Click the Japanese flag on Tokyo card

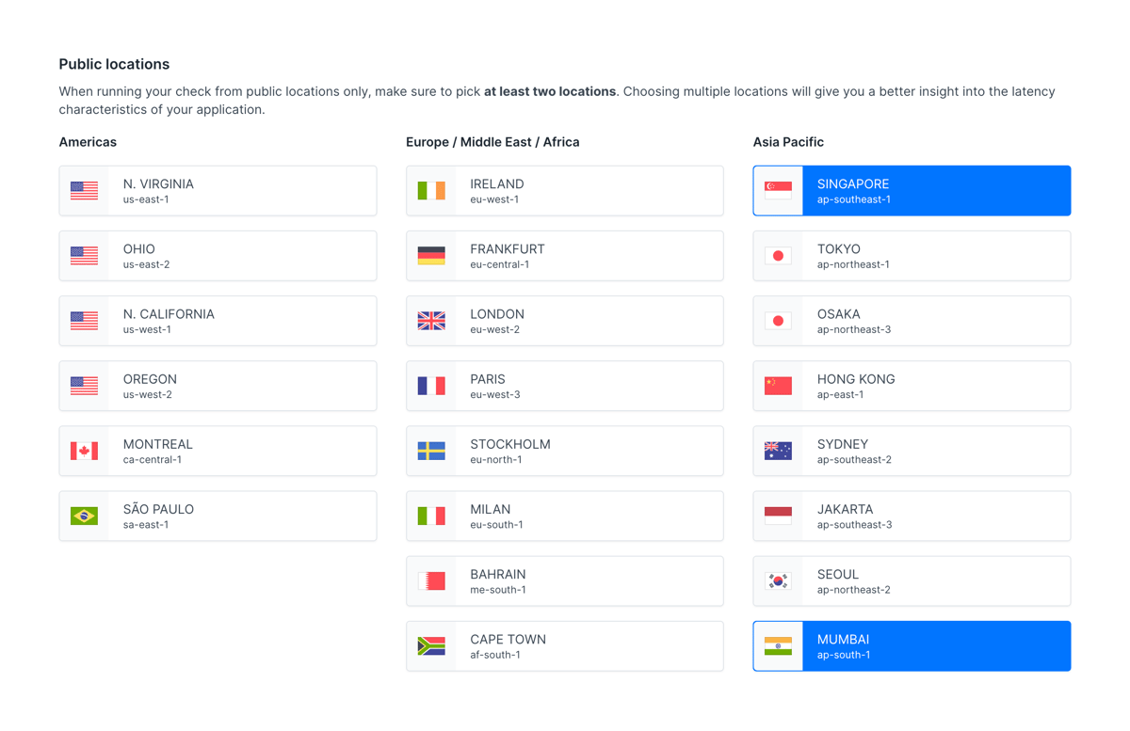777,255
